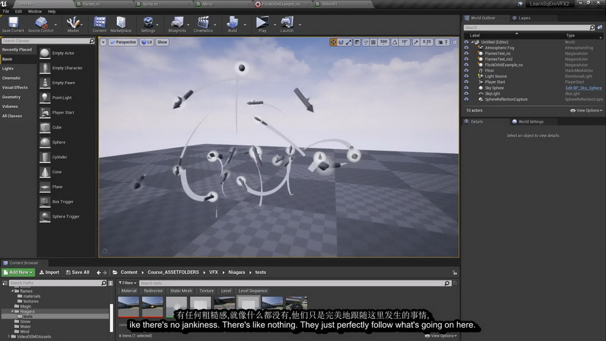Viewport: 606px width, 341px height.
Task: Click the Add New button
Action: (x=18, y=273)
